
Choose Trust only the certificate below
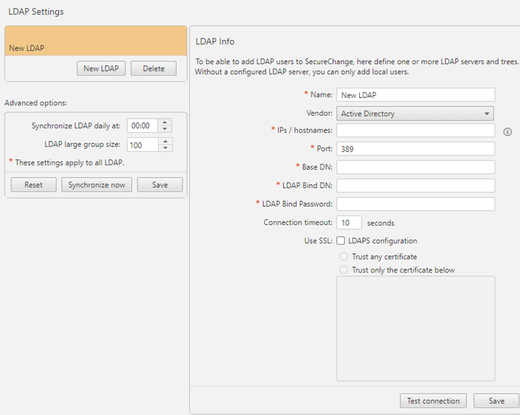344,270
